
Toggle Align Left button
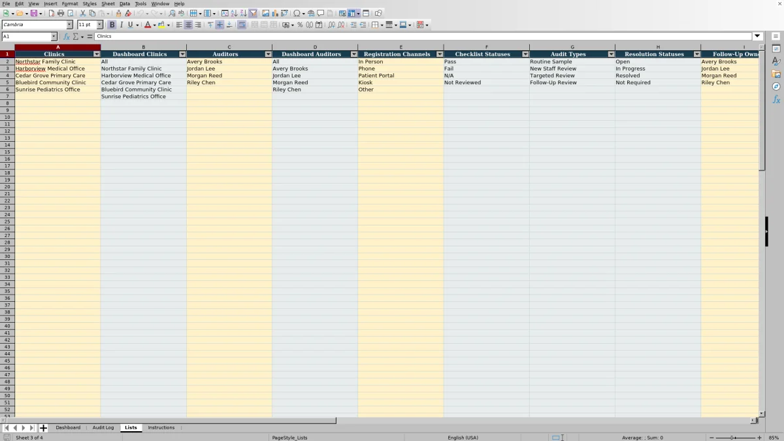[179, 25]
